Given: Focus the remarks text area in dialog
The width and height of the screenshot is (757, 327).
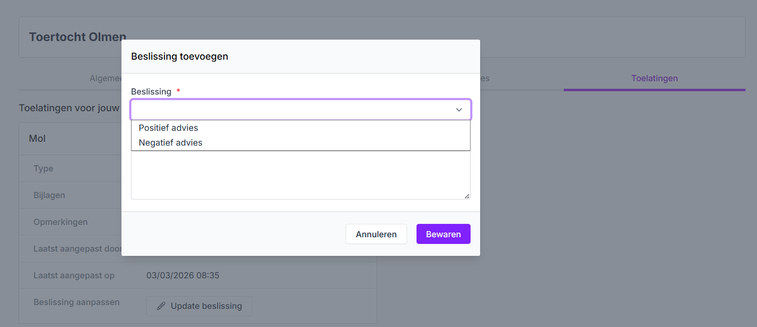Looking at the screenshot, I should 300,176.
